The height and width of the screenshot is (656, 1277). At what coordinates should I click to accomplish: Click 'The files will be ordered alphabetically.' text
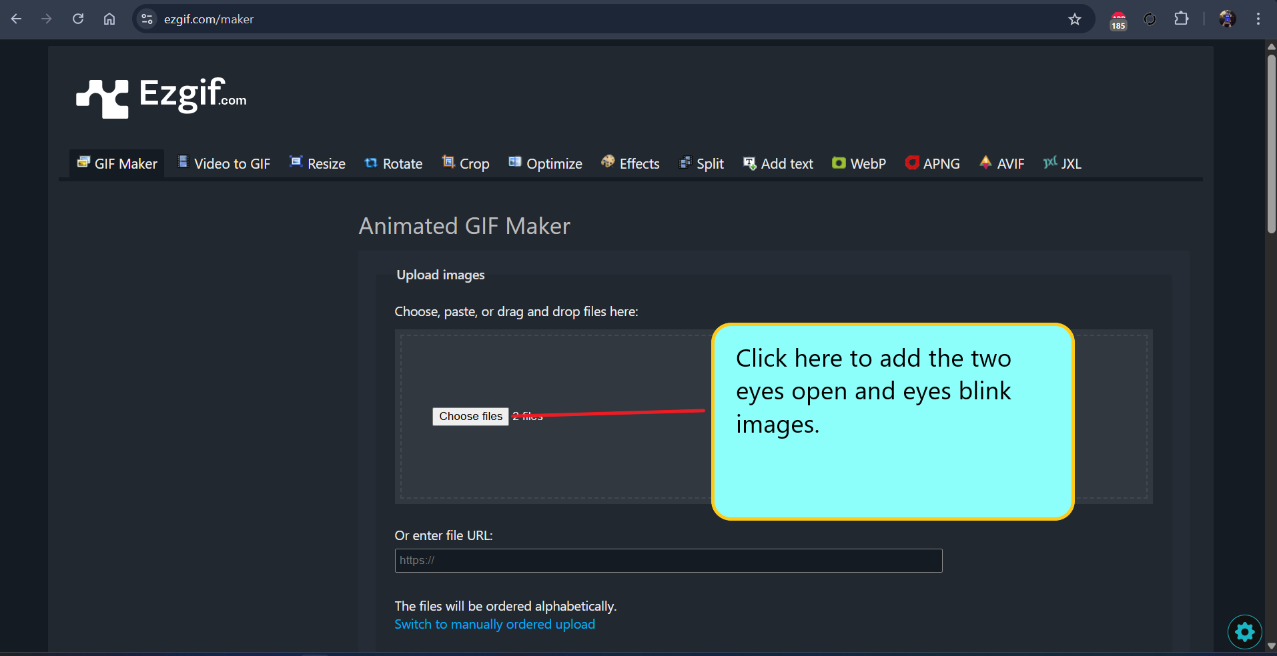point(506,606)
